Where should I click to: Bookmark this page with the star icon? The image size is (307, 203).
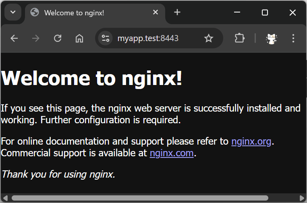pyautogui.click(x=208, y=38)
